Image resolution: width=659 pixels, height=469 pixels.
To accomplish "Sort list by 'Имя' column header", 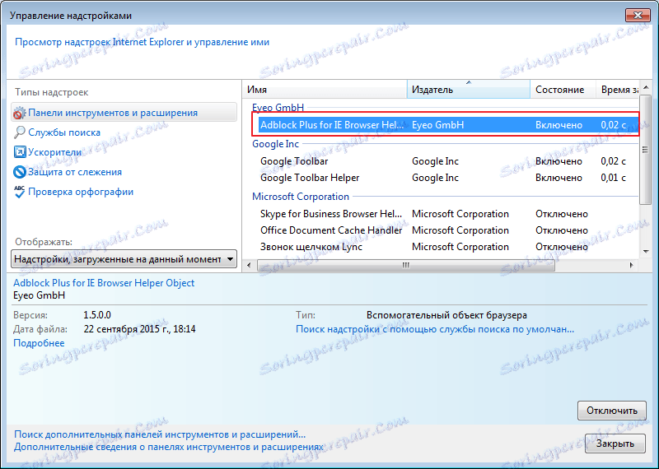I will click(325, 90).
